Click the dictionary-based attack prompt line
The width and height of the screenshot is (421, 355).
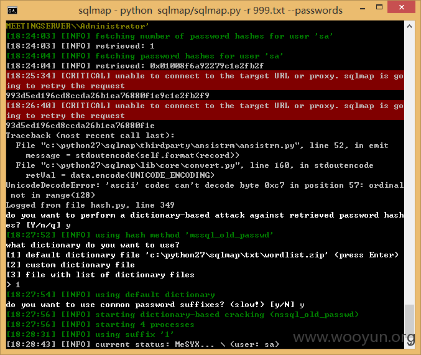coord(205,220)
